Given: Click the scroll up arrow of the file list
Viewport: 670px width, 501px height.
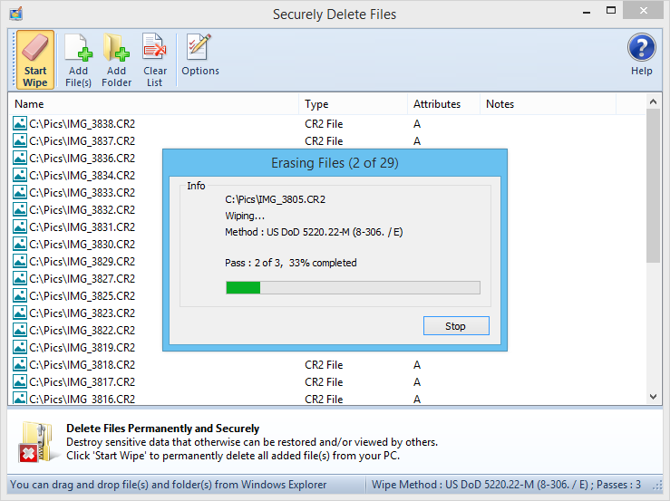Looking at the screenshot, I should [x=653, y=101].
